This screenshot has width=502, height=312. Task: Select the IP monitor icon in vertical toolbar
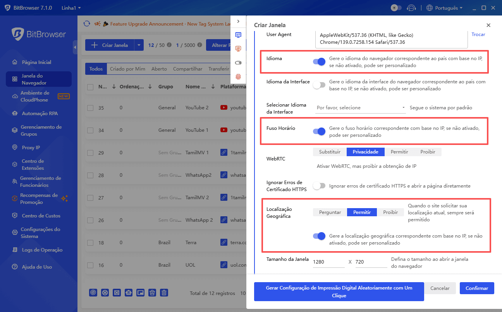238,48
